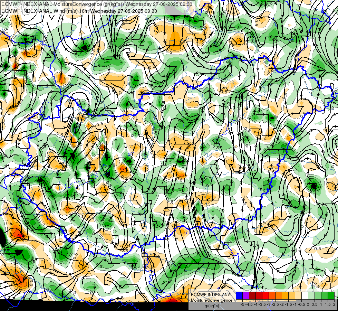Click the legend value -5
The width and height of the screenshot is (338, 311).
[242, 304]
